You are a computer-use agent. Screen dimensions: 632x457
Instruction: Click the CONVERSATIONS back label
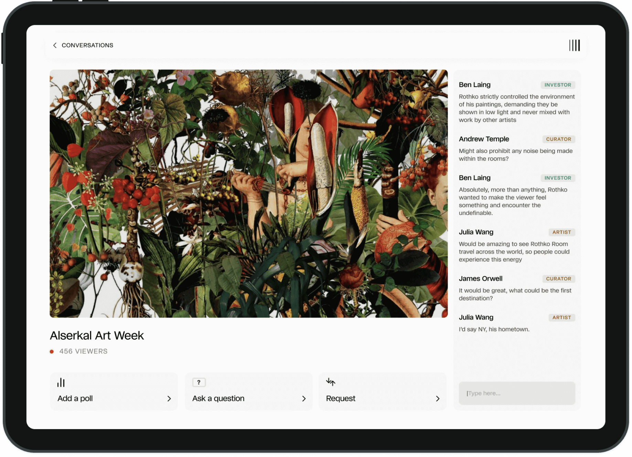(87, 45)
